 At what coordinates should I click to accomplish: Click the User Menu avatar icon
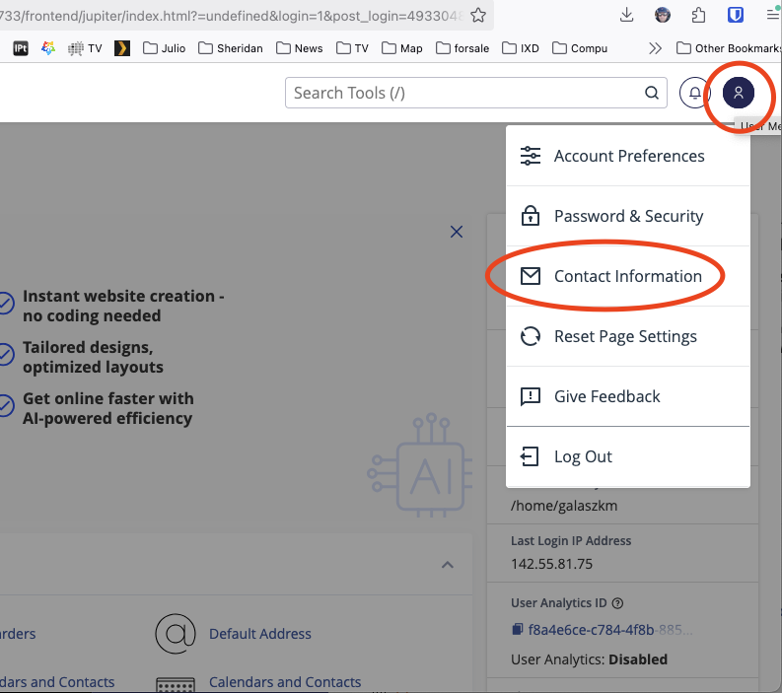click(x=739, y=93)
